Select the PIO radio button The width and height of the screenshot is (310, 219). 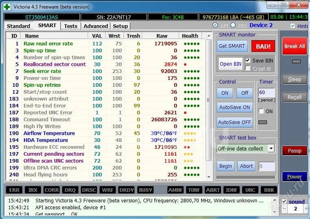(x=233, y=25)
